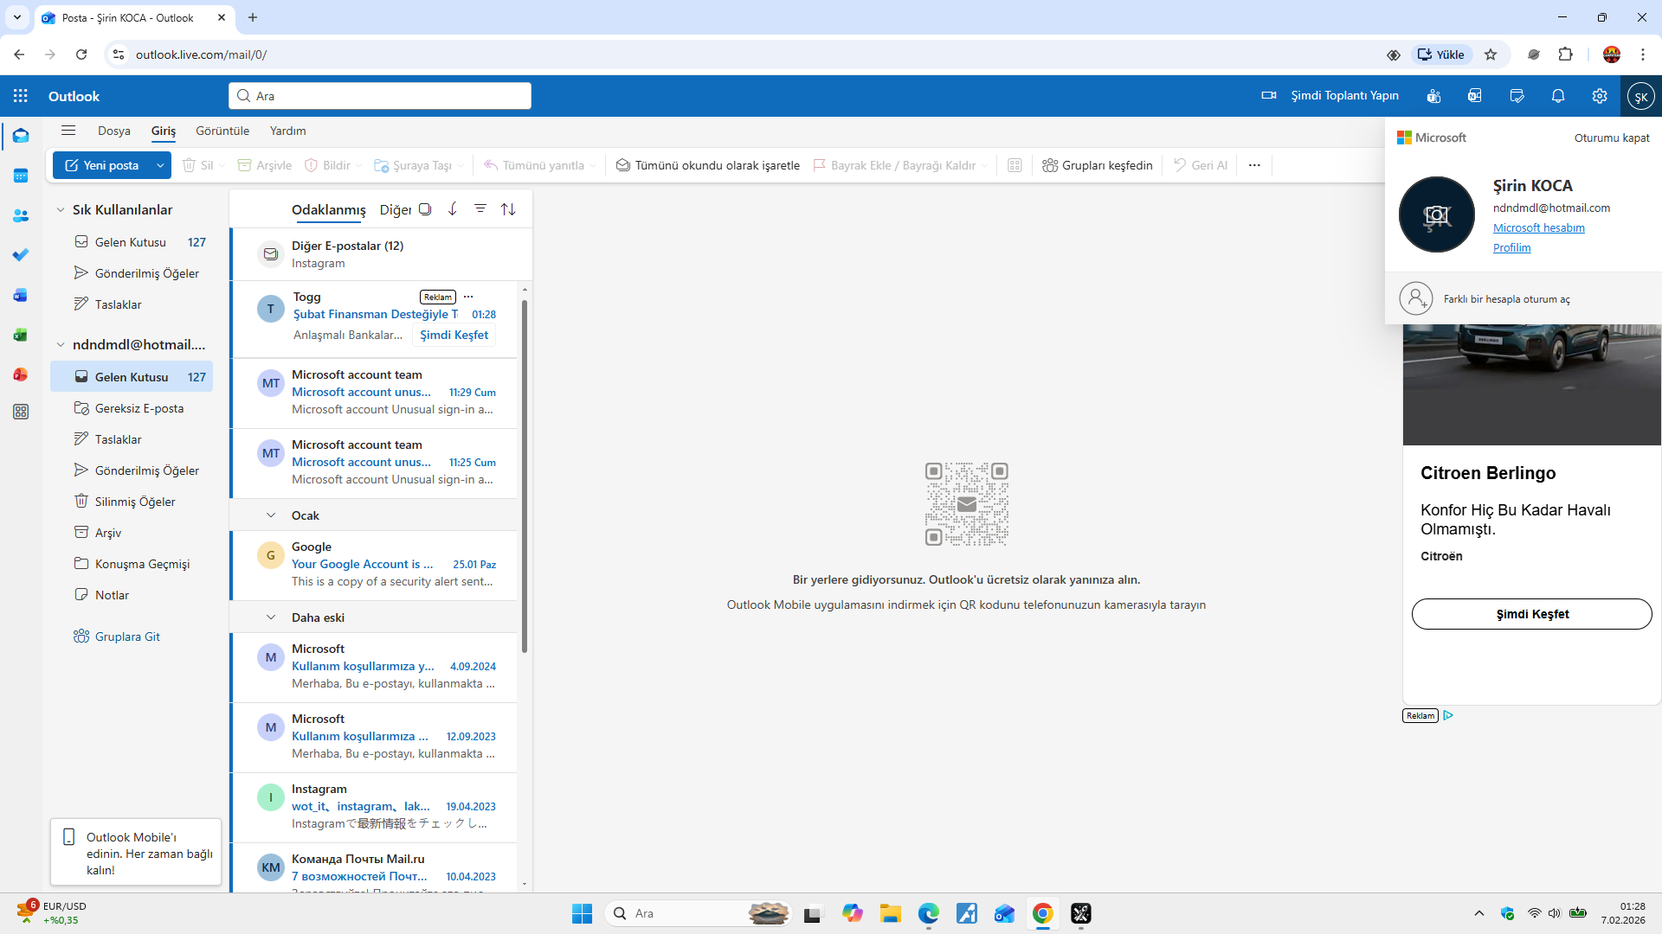Open notifications bell
The image size is (1662, 934).
(1558, 96)
